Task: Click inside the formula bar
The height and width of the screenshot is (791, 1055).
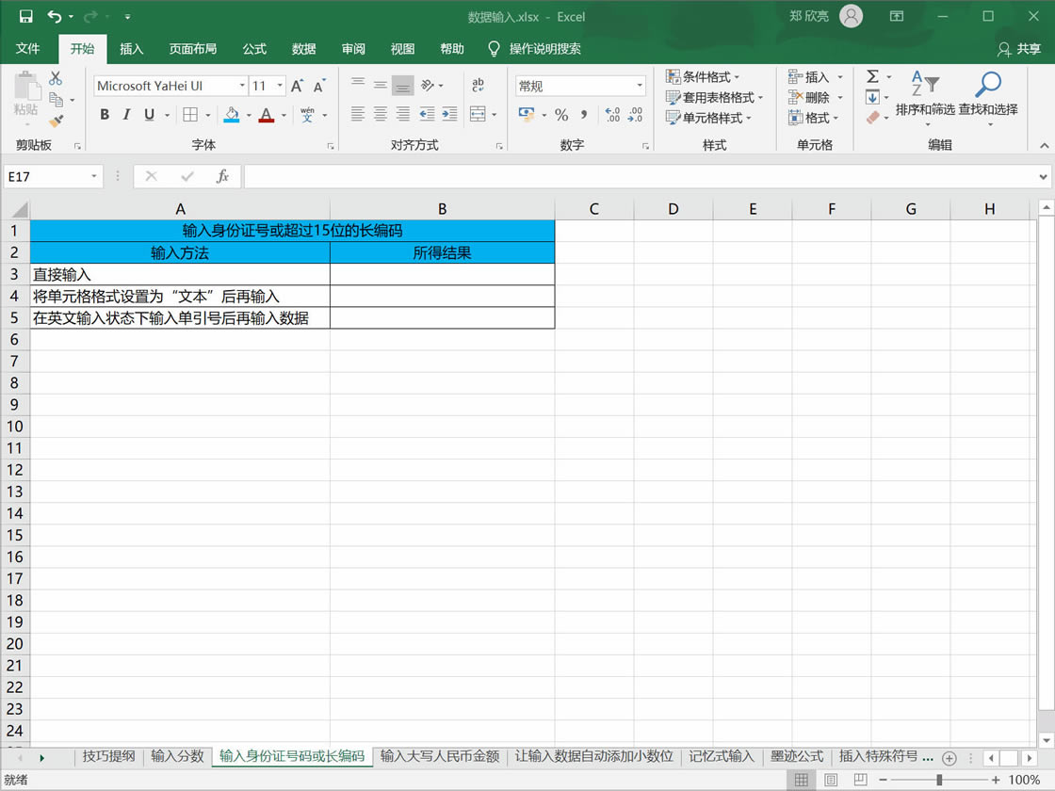Action: pyautogui.click(x=565, y=176)
